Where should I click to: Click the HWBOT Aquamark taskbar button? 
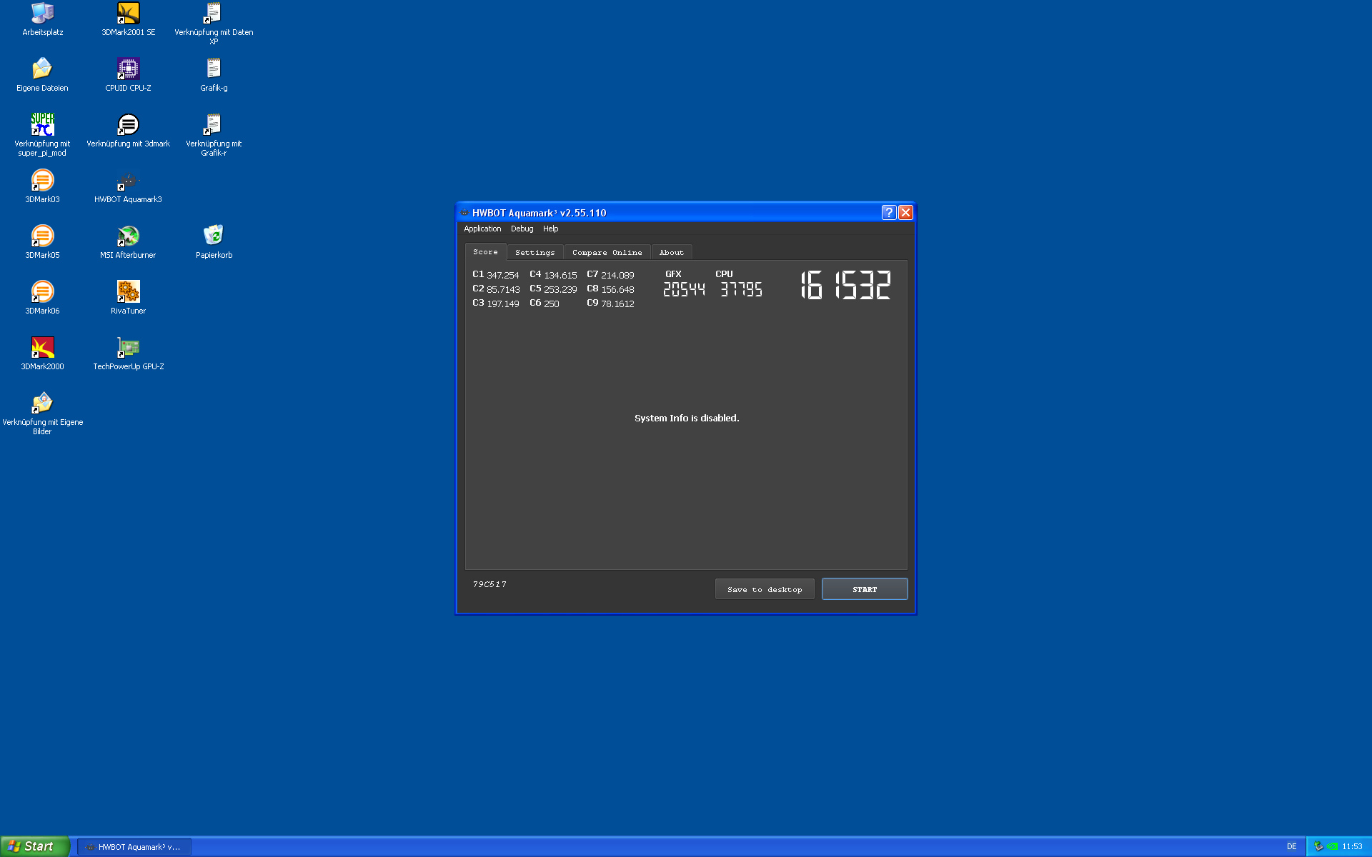click(x=134, y=847)
